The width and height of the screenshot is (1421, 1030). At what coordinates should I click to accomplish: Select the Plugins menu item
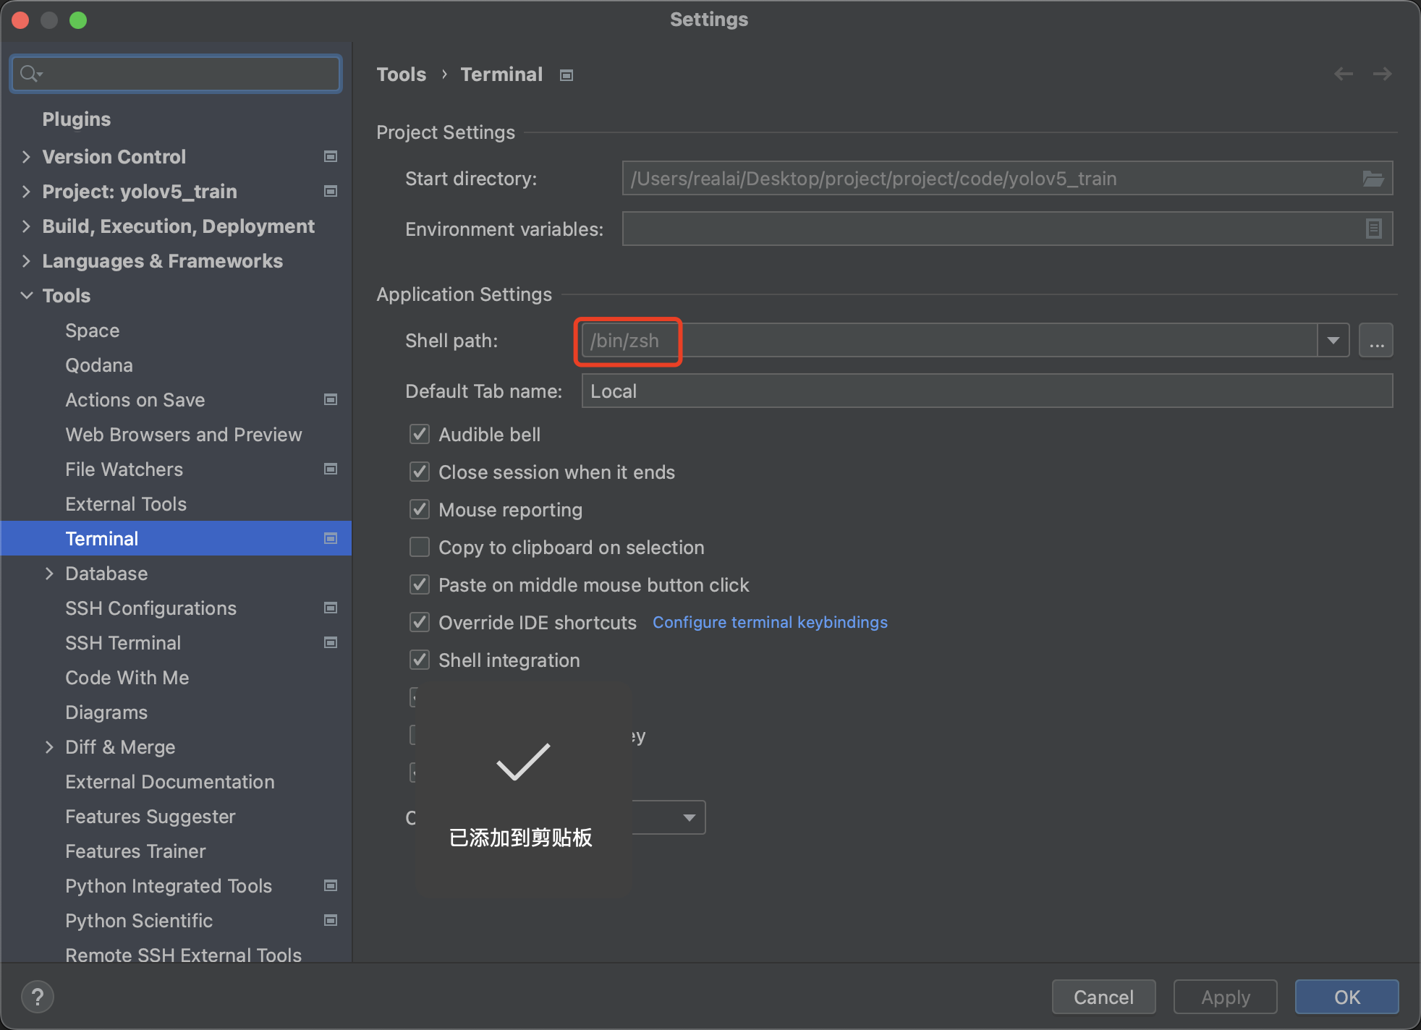tap(75, 119)
